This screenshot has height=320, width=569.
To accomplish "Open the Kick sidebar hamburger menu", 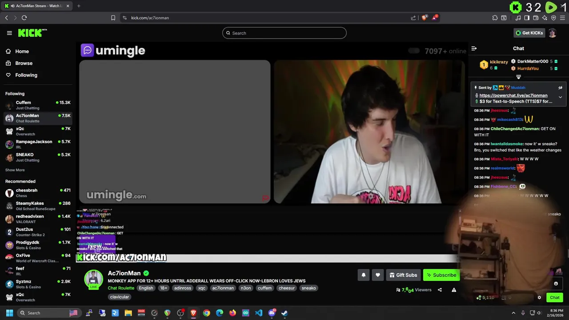I will 9,33.
